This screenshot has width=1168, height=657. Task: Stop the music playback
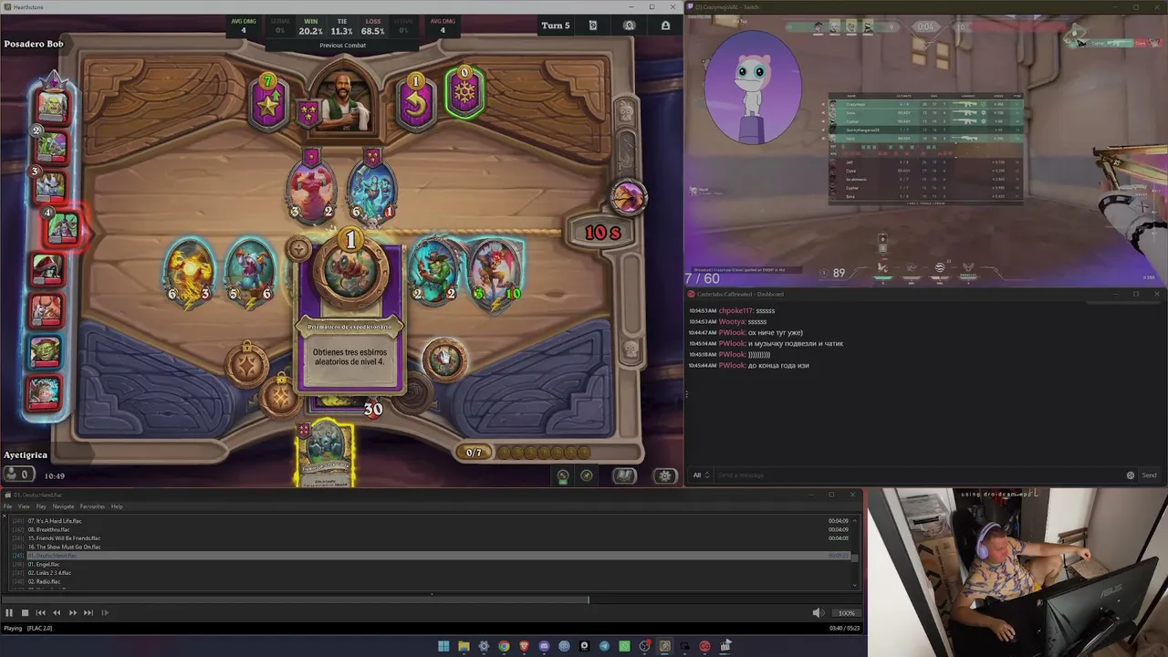(25, 613)
